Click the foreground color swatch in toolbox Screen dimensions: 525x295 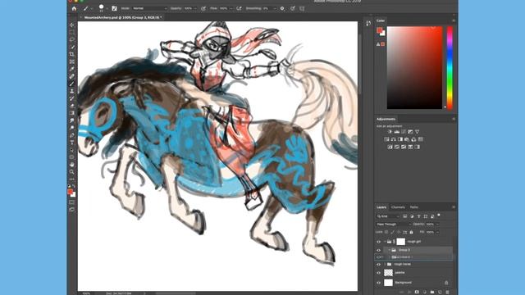[x=70, y=191]
